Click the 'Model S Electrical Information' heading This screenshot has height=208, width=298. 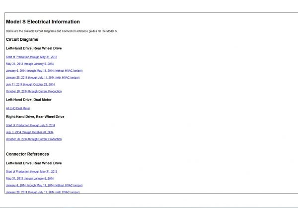point(43,22)
